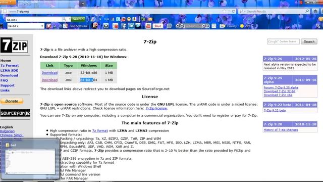The image size is (323, 182).
Task: Click the wrench settings icon on toolbar
Action: (318, 26)
